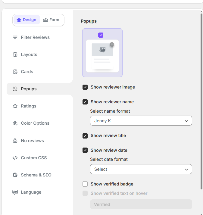The height and width of the screenshot is (215, 203).
Task: Click the Ratings star icon
Action: pos(15,106)
